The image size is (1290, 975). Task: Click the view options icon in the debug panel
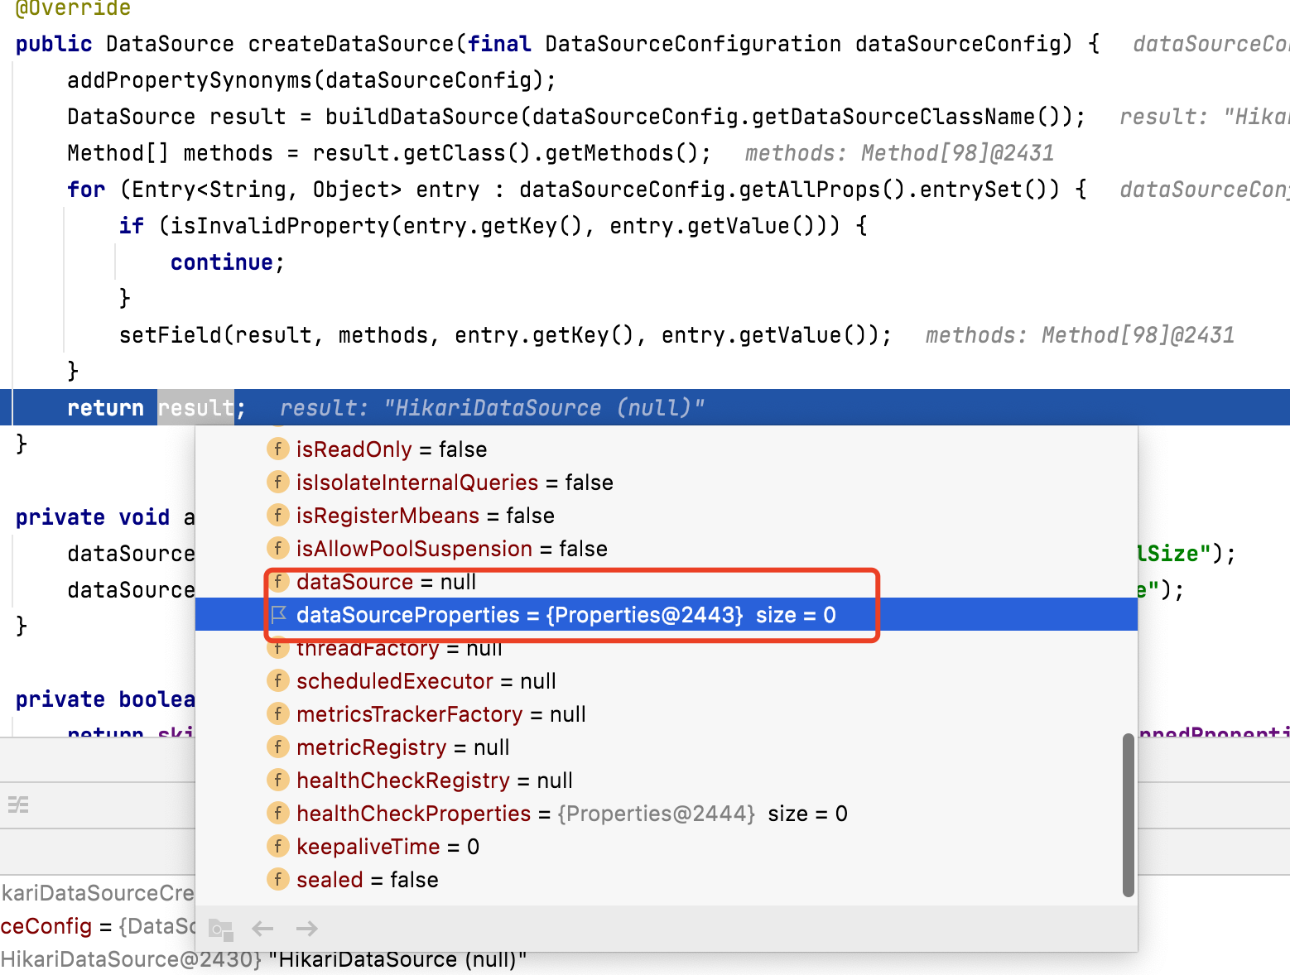tap(18, 804)
